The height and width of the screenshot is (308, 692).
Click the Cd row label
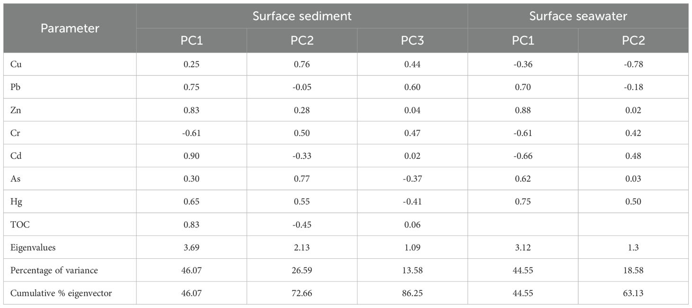tap(16, 156)
